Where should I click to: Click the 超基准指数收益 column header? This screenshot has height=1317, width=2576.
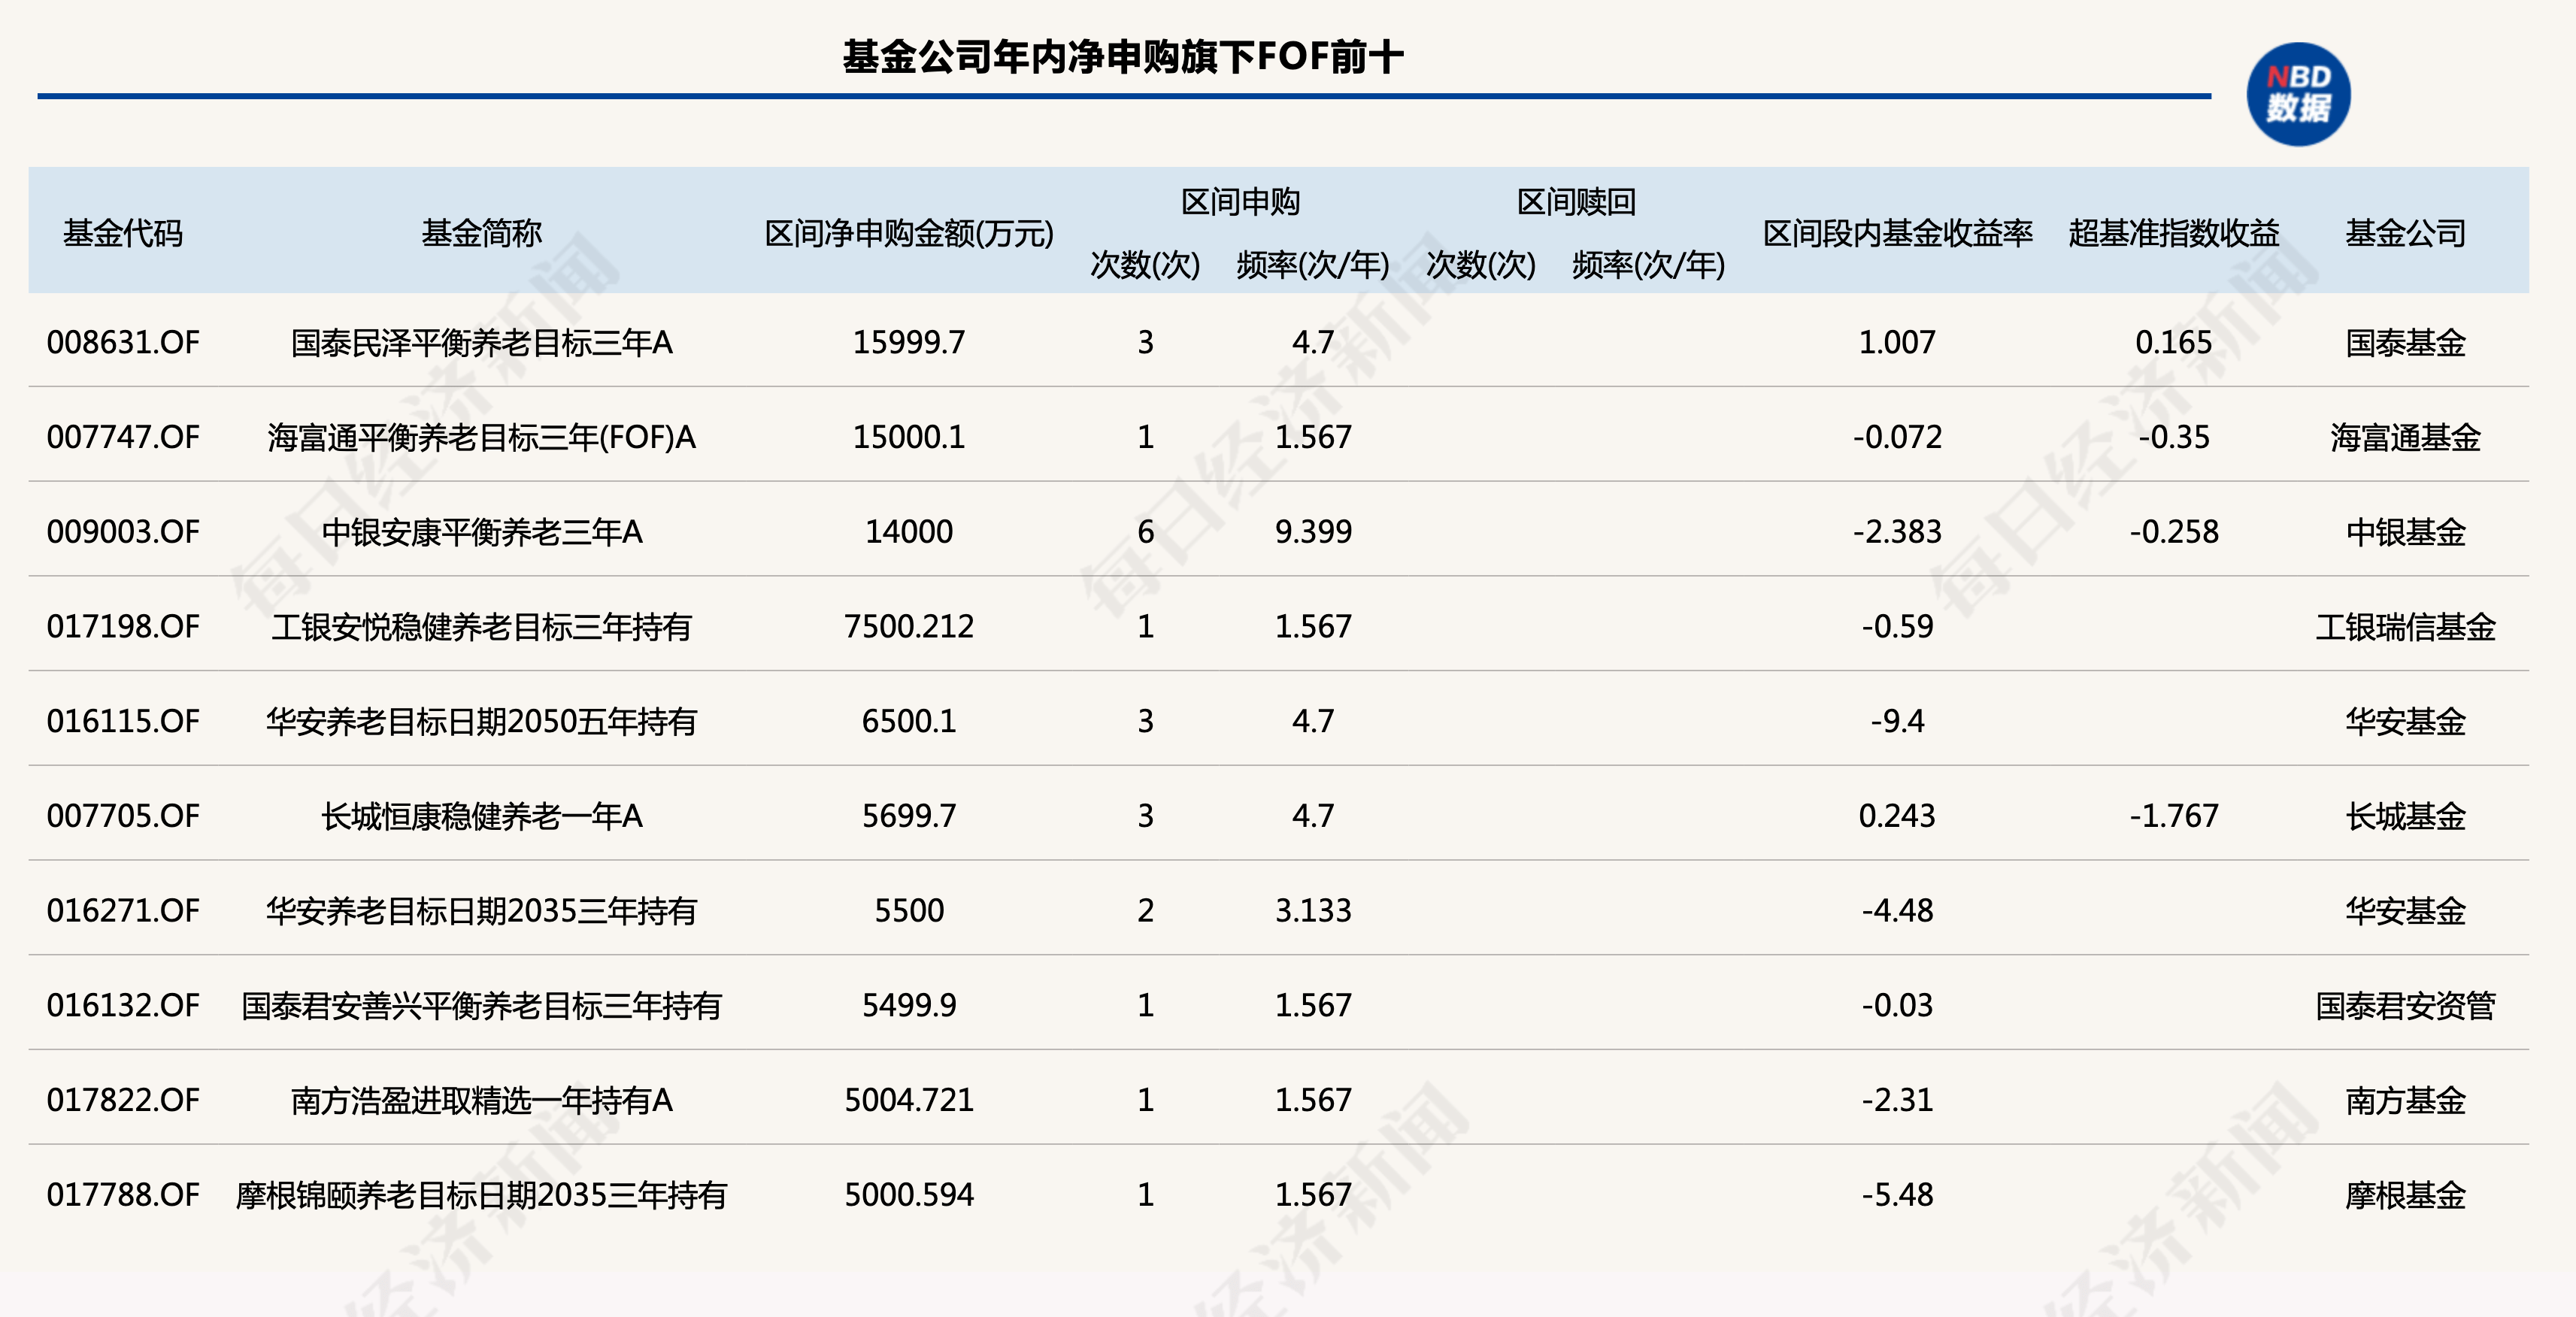[2173, 233]
